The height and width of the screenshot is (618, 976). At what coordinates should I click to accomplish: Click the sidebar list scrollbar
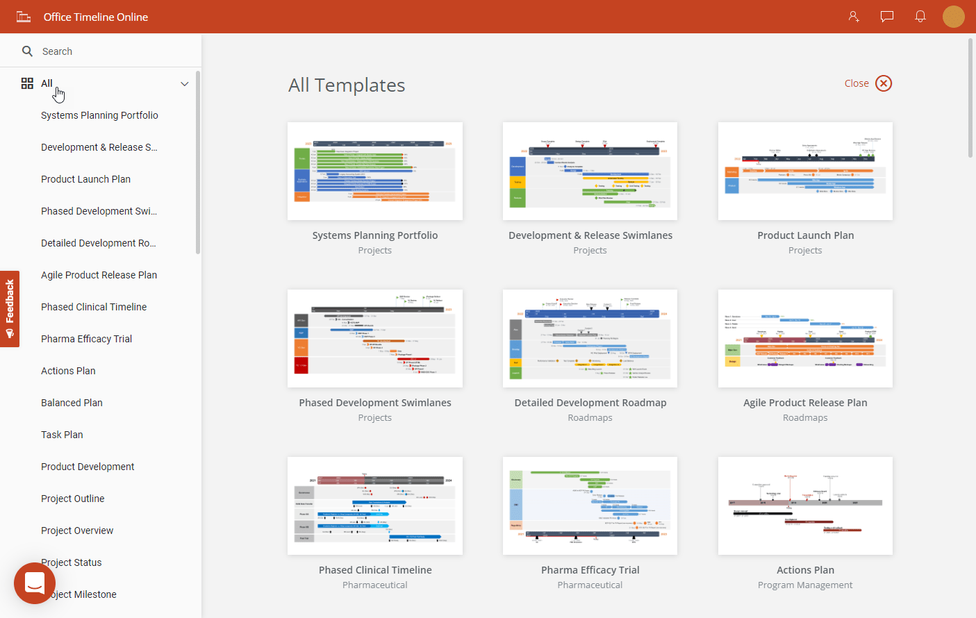click(198, 162)
